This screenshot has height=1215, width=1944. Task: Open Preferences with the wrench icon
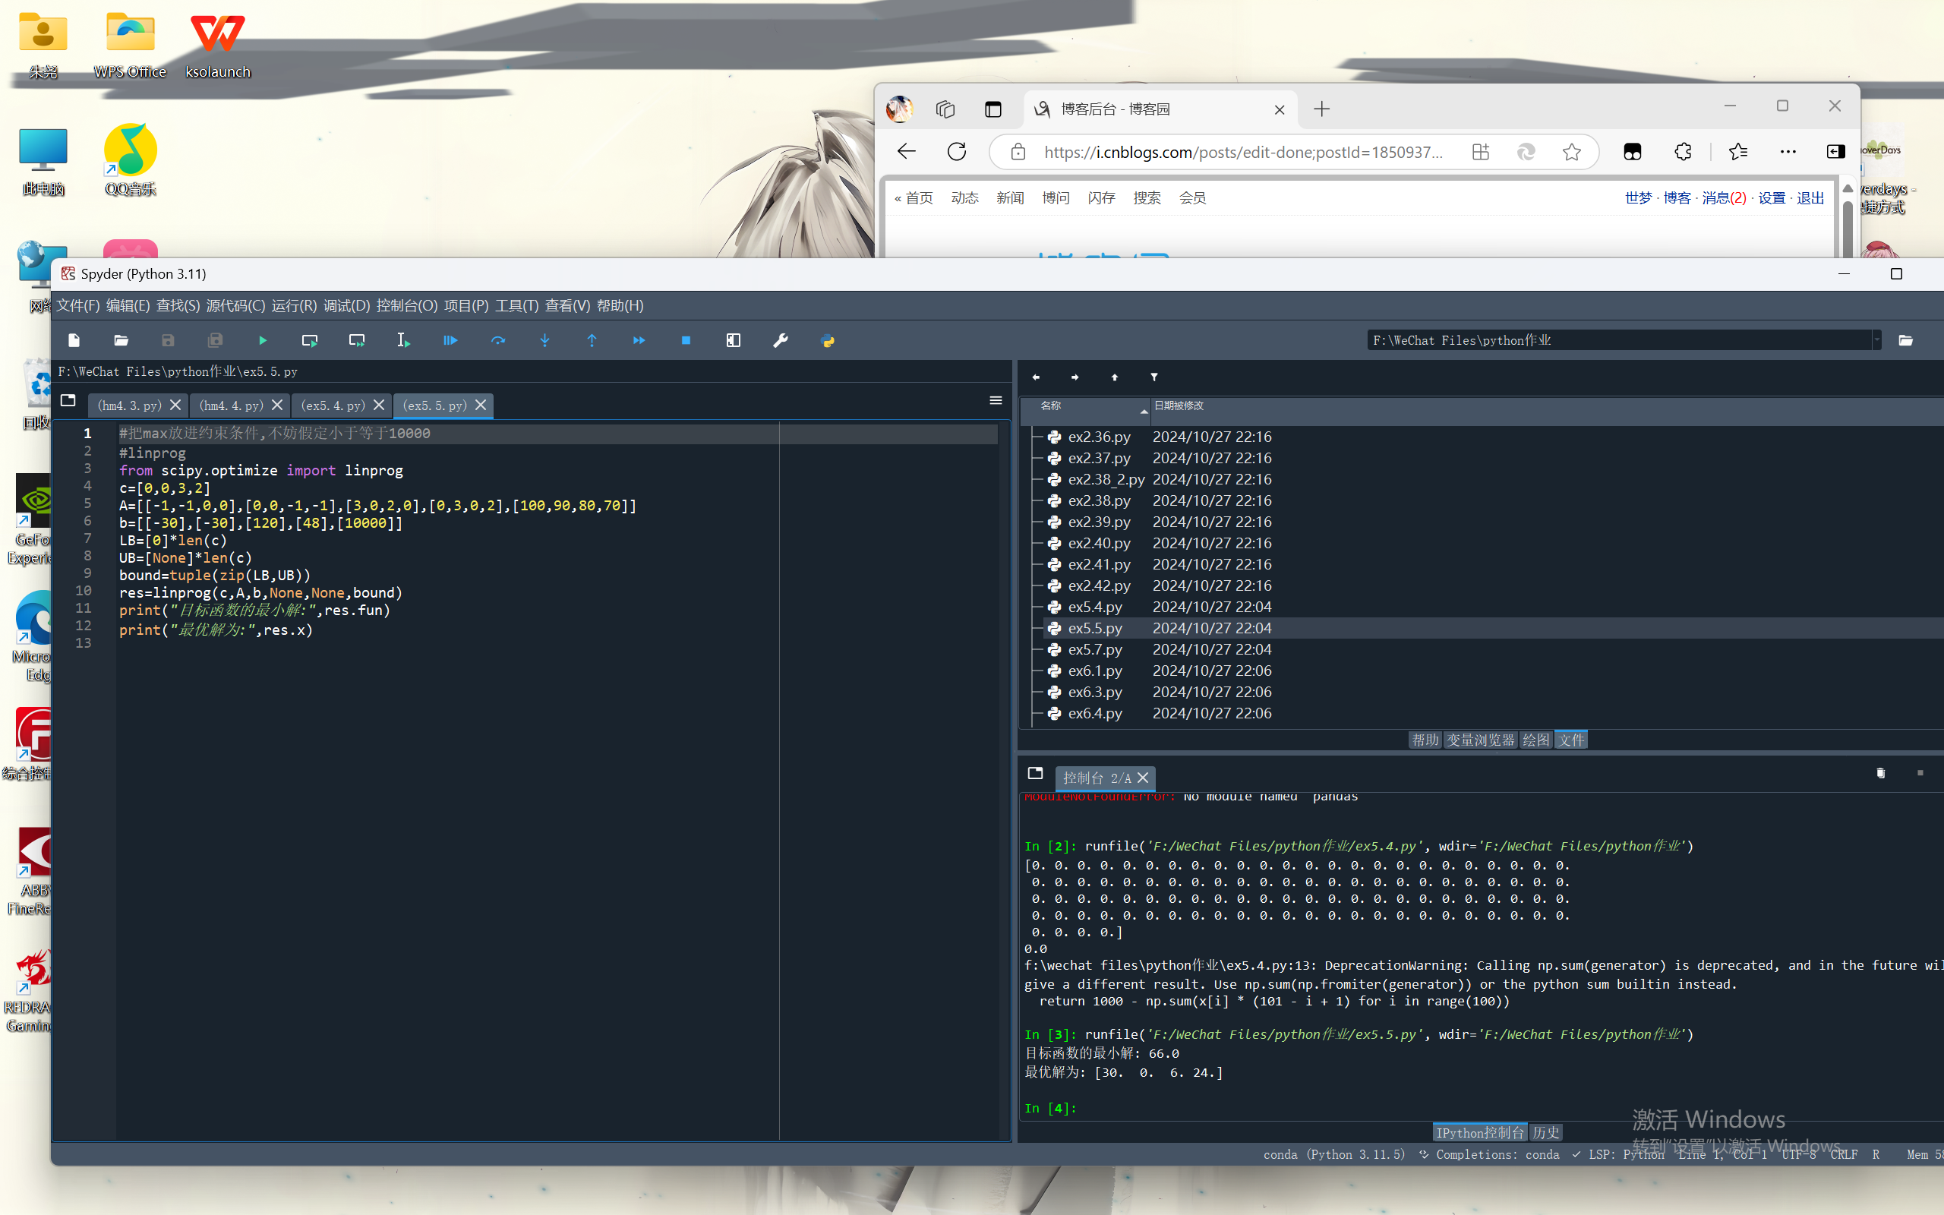pyautogui.click(x=780, y=341)
